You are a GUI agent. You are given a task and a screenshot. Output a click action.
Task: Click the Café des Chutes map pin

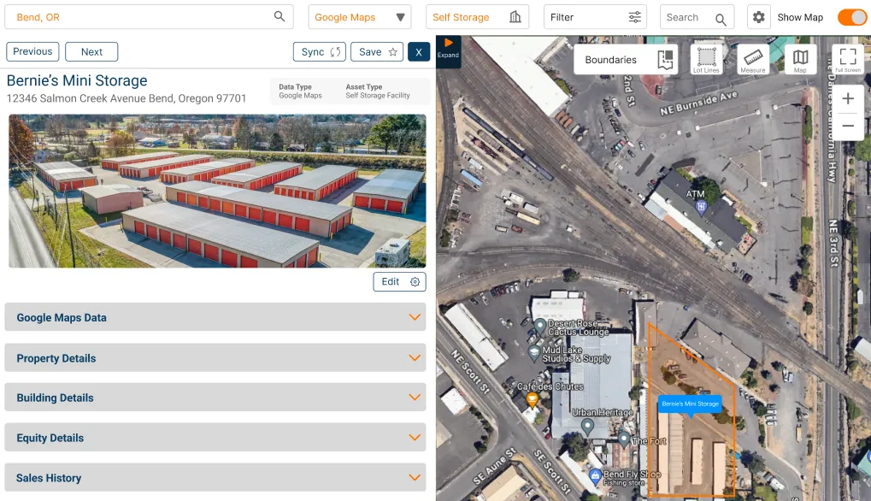coord(533,400)
